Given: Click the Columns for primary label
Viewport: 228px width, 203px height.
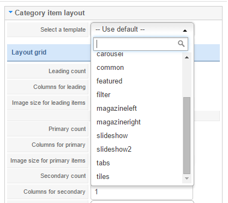Looking at the screenshot, I should (58, 145).
